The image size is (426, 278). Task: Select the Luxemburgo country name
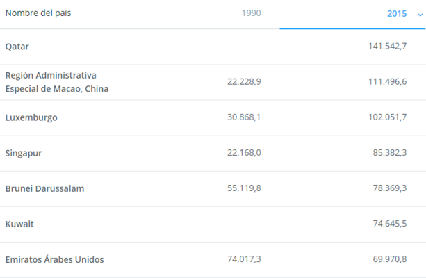pos(31,117)
